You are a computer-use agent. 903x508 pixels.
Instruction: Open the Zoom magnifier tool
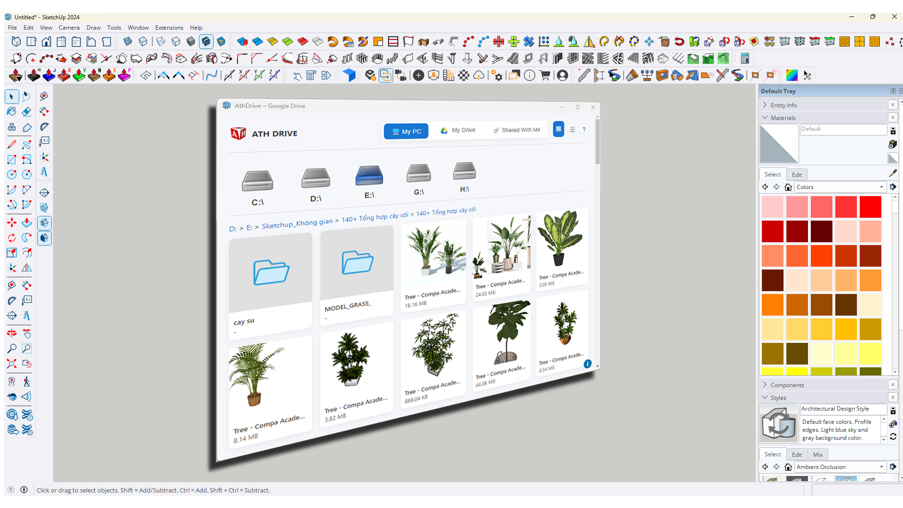(12, 349)
